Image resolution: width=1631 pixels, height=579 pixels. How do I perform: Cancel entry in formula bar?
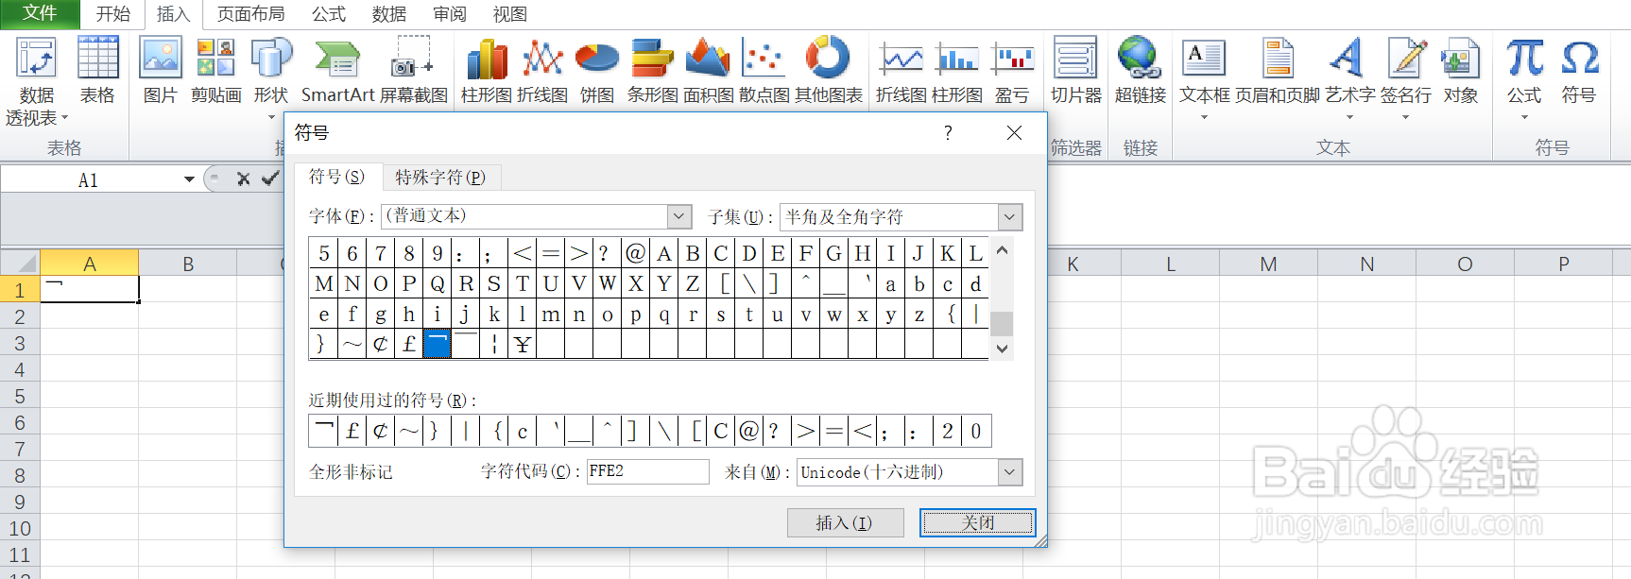tap(243, 179)
